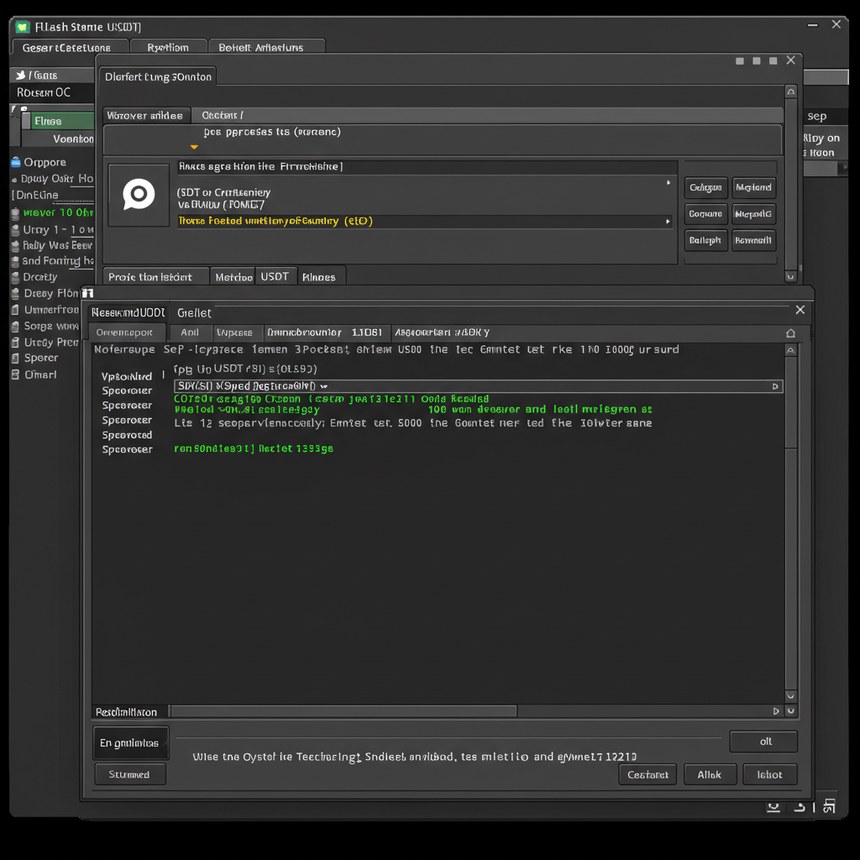This screenshot has width=860, height=860.
Task: Click the icon next to Sperer
Action: (15, 358)
